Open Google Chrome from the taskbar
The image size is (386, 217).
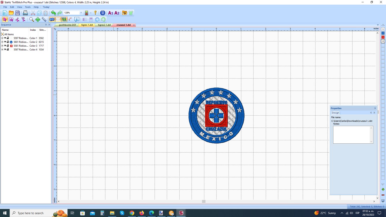tap(132, 213)
